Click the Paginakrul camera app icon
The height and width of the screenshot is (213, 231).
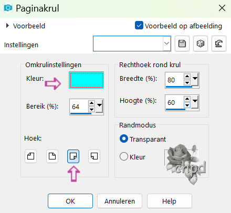coord(8,8)
